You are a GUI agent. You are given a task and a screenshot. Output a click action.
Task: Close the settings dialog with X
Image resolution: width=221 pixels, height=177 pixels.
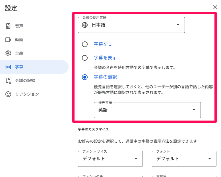[x=215, y=7]
